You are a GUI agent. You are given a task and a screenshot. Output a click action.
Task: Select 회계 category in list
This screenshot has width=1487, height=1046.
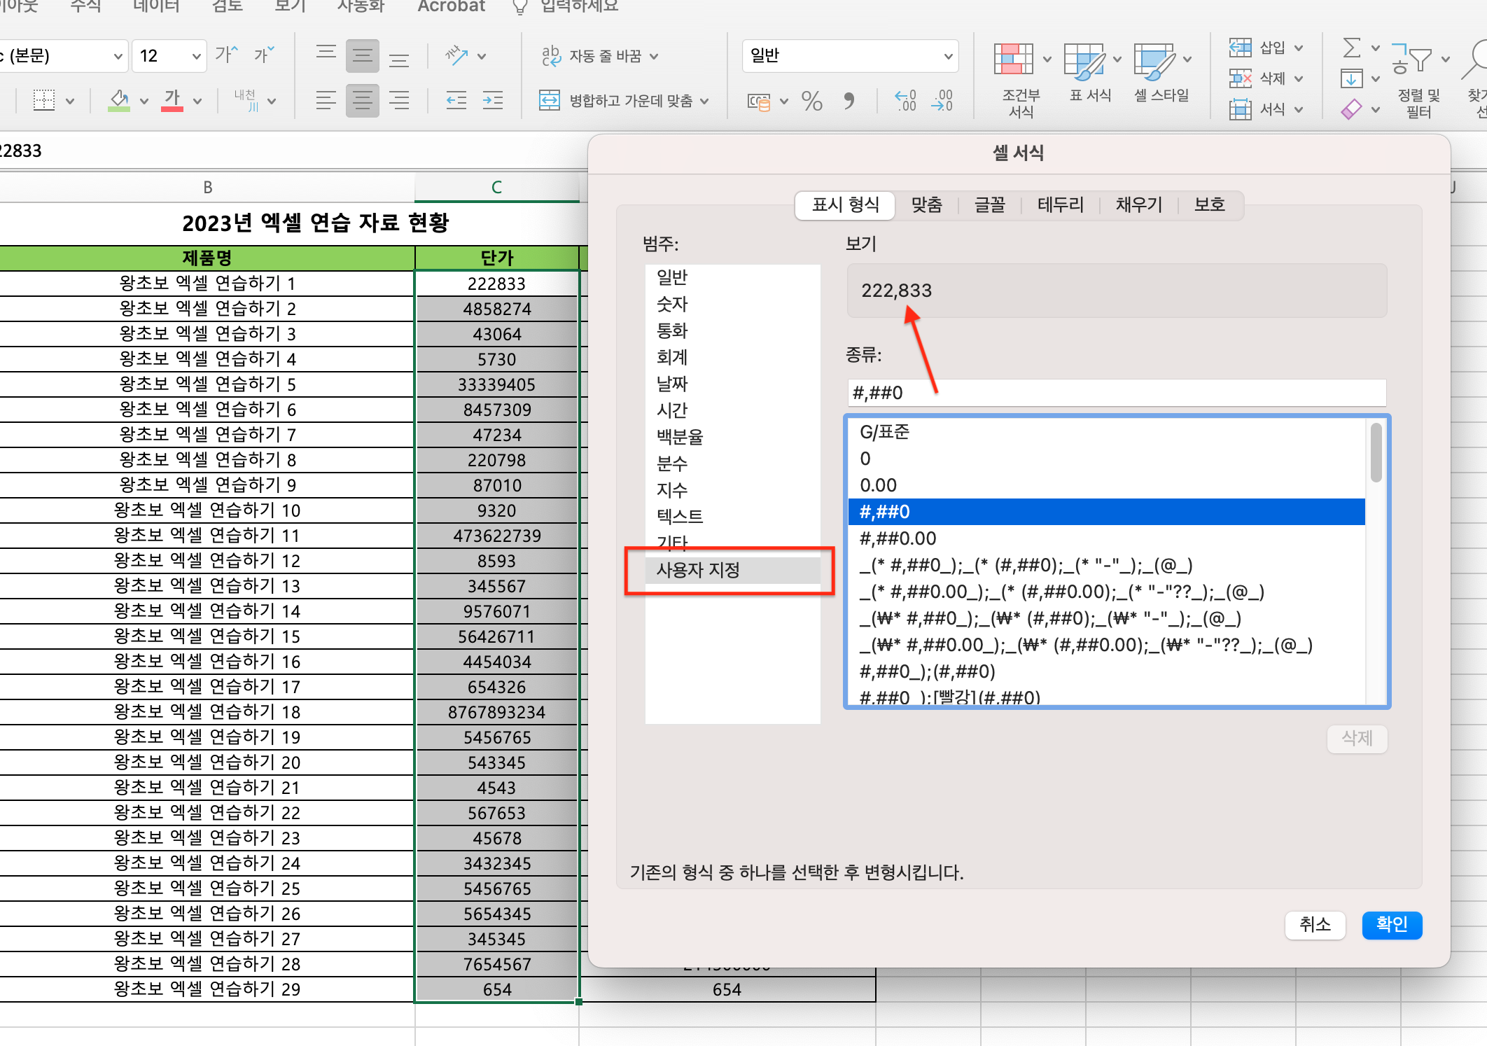tap(732, 357)
